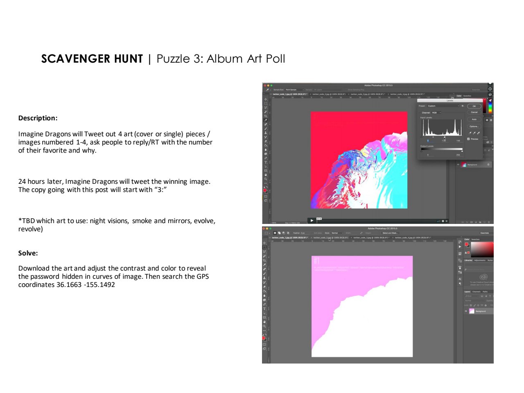This screenshot has height=393, width=524.
Task: Click Auto in the Levels dialog
Action: tap(474, 120)
